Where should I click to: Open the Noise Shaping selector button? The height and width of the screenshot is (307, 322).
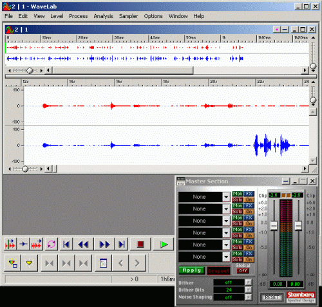[248, 297]
